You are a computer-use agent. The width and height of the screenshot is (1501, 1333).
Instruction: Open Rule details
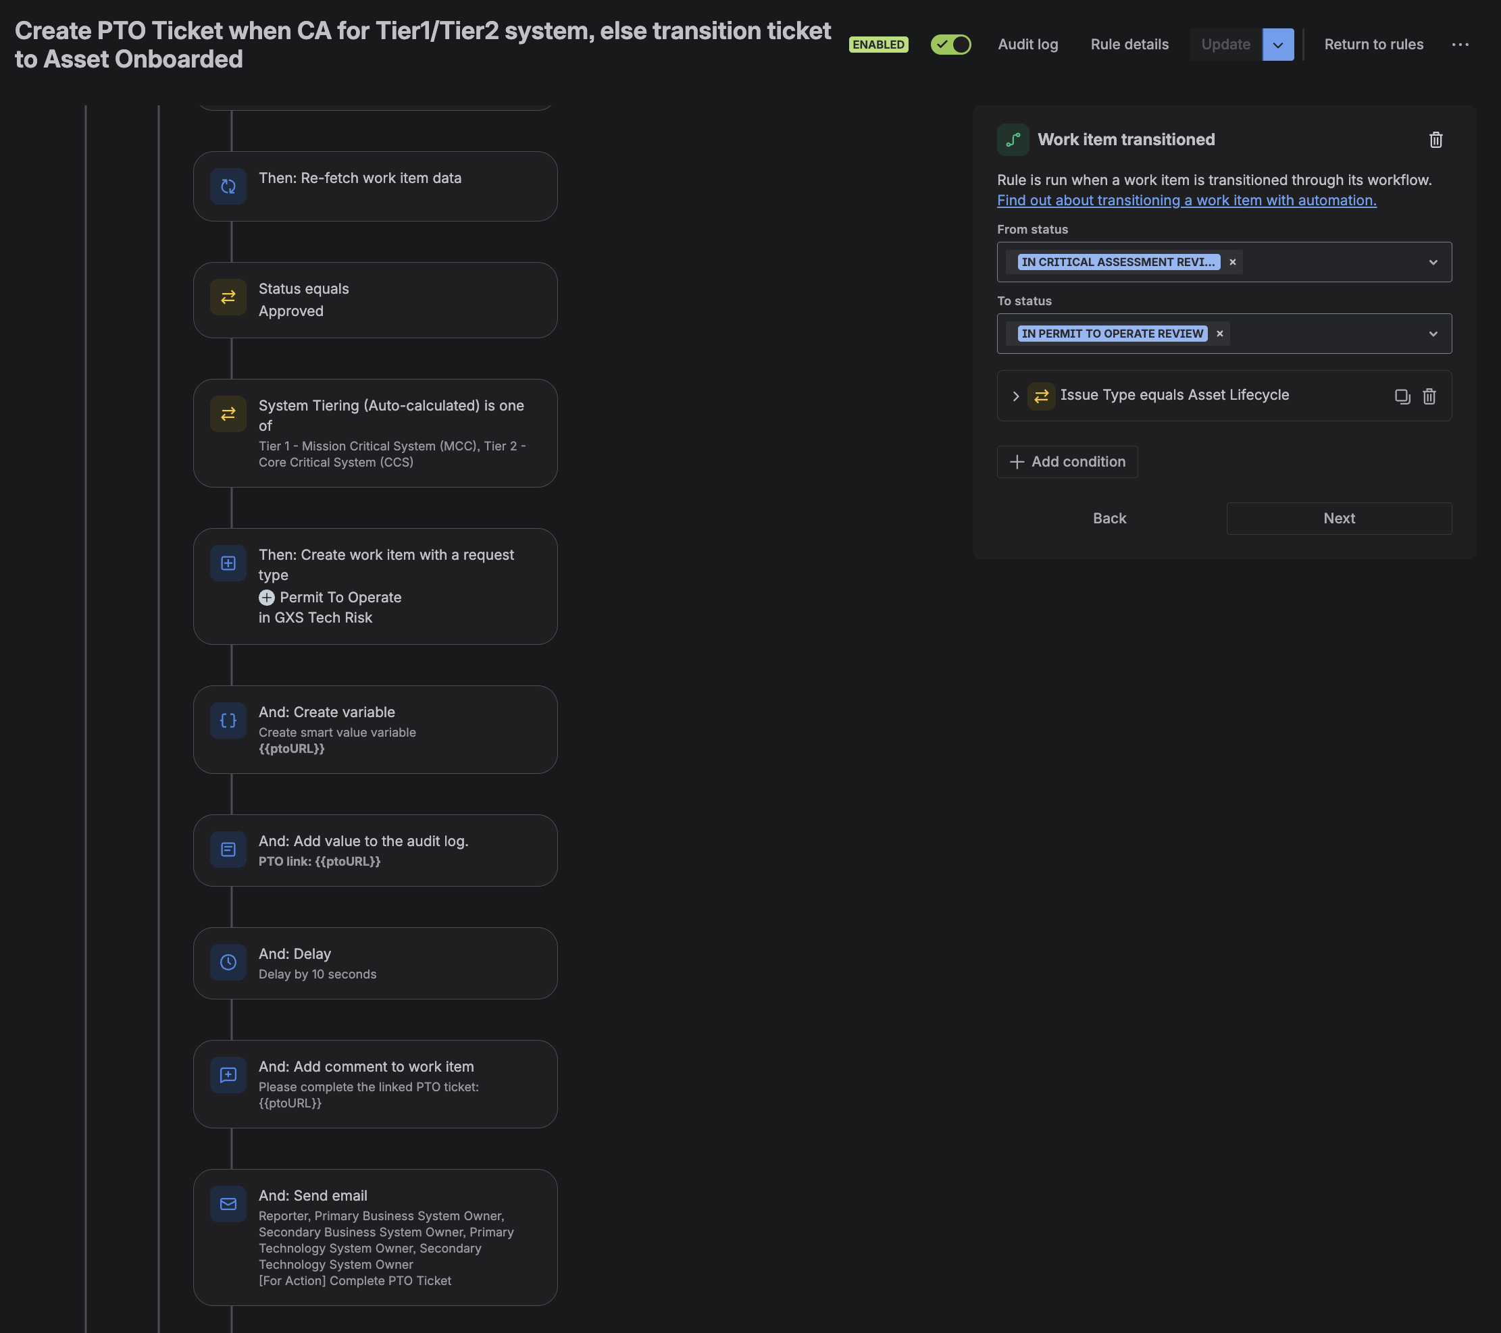[1129, 45]
